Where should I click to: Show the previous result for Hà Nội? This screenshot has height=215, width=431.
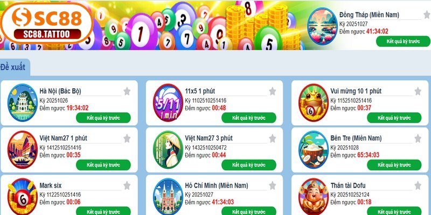click(103, 118)
